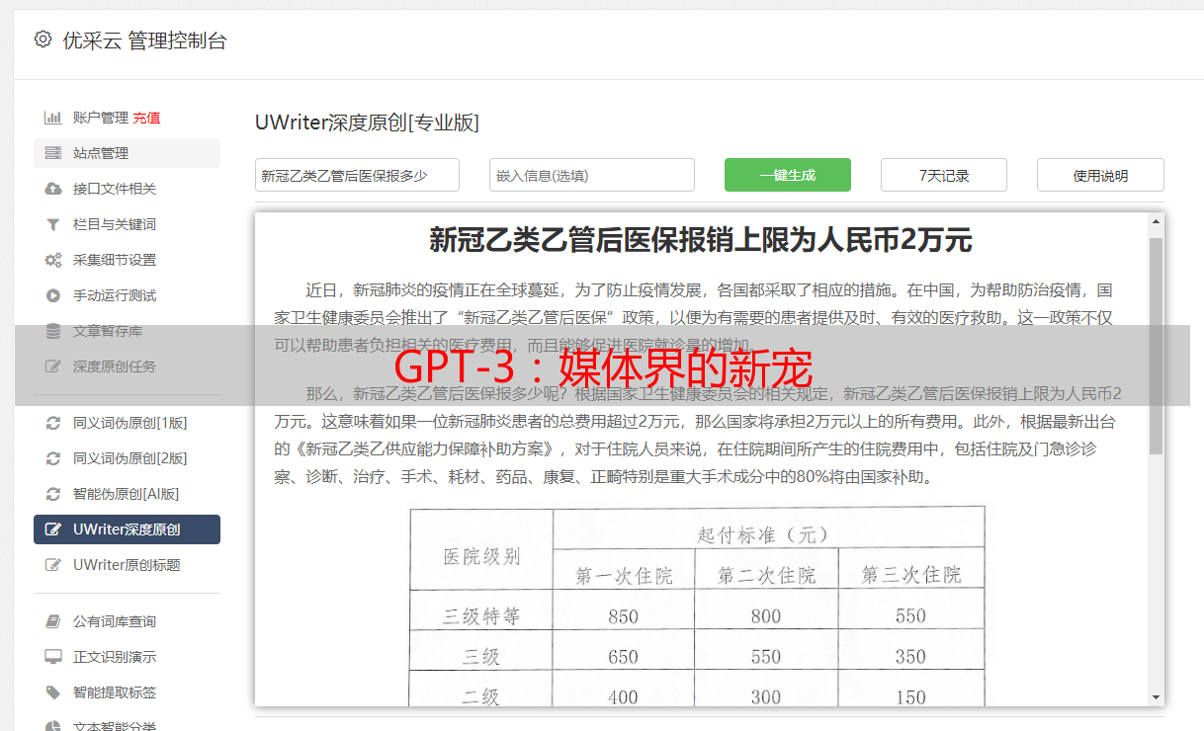This screenshot has width=1204, height=731.
Task: Click the table cell 800
Action: click(766, 616)
